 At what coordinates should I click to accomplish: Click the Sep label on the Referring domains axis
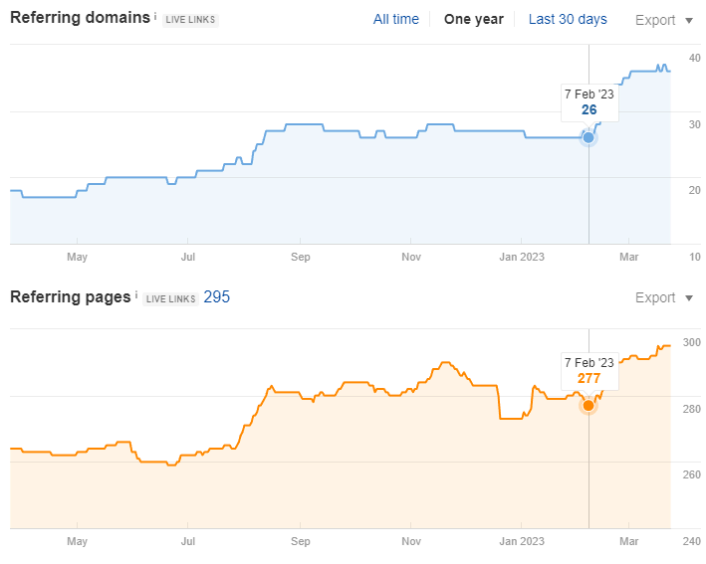(x=300, y=257)
